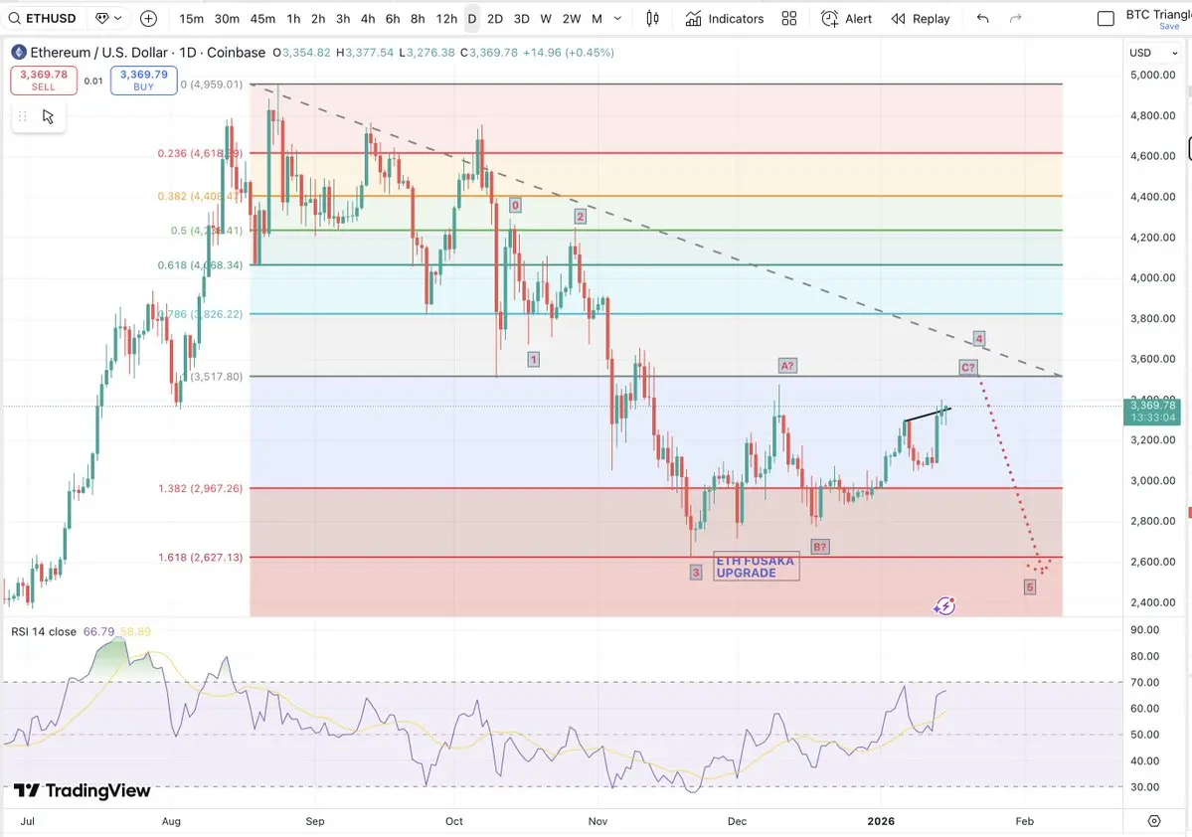Viewport: 1192px width, 837px height.
Task: Click the 0.382 Fibonacci level label
Action: pyautogui.click(x=200, y=196)
